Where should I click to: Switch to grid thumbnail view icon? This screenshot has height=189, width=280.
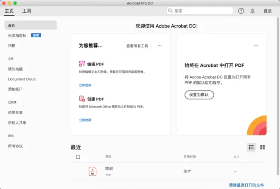pyautogui.click(x=262, y=147)
